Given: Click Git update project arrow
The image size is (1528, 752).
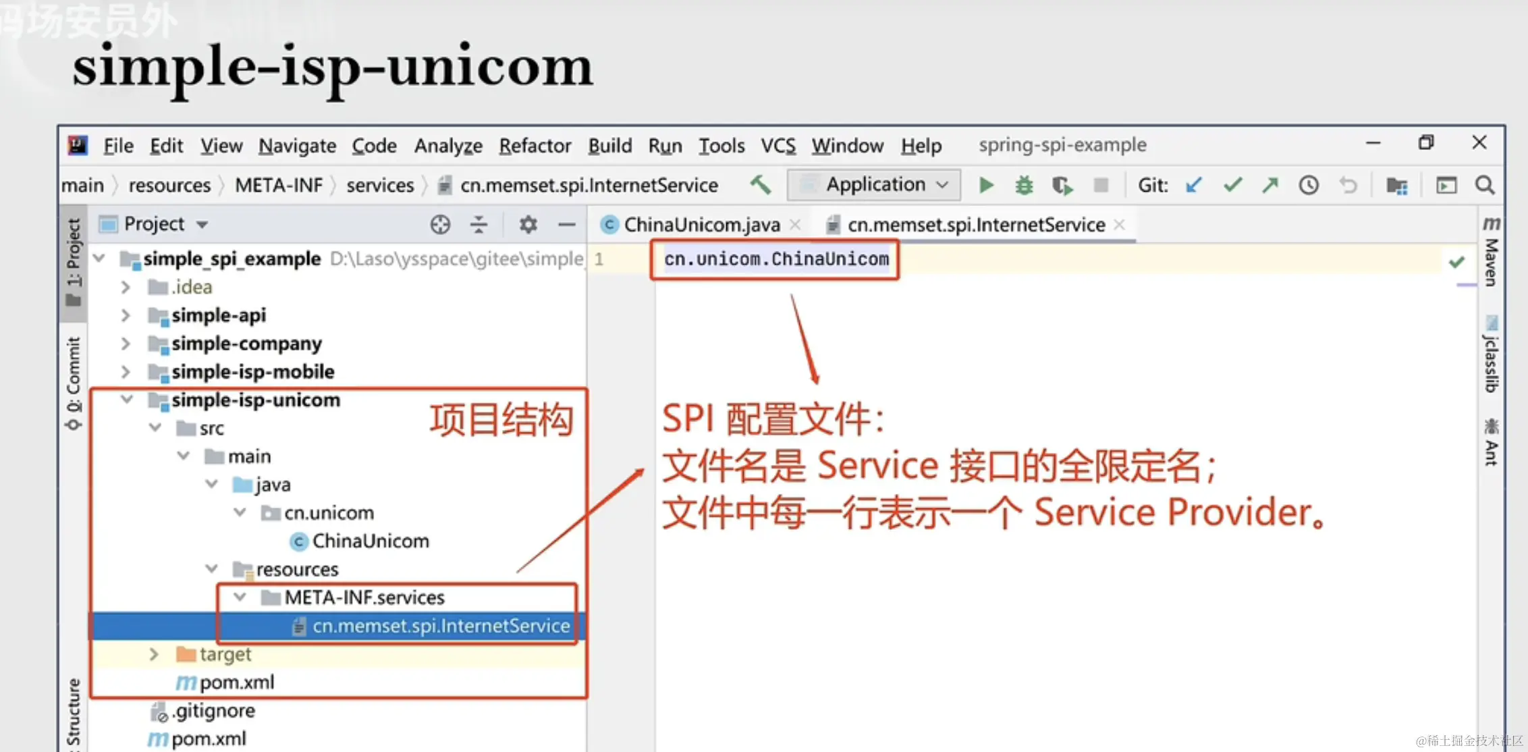Looking at the screenshot, I should [x=1194, y=185].
